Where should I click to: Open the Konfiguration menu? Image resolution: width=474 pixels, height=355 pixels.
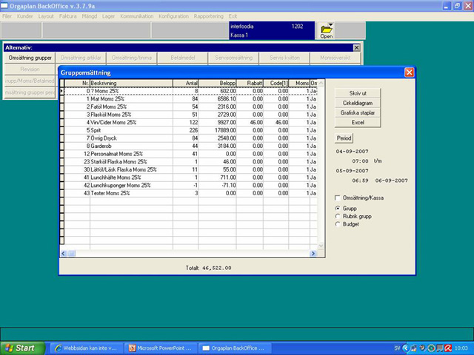(x=173, y=16)
